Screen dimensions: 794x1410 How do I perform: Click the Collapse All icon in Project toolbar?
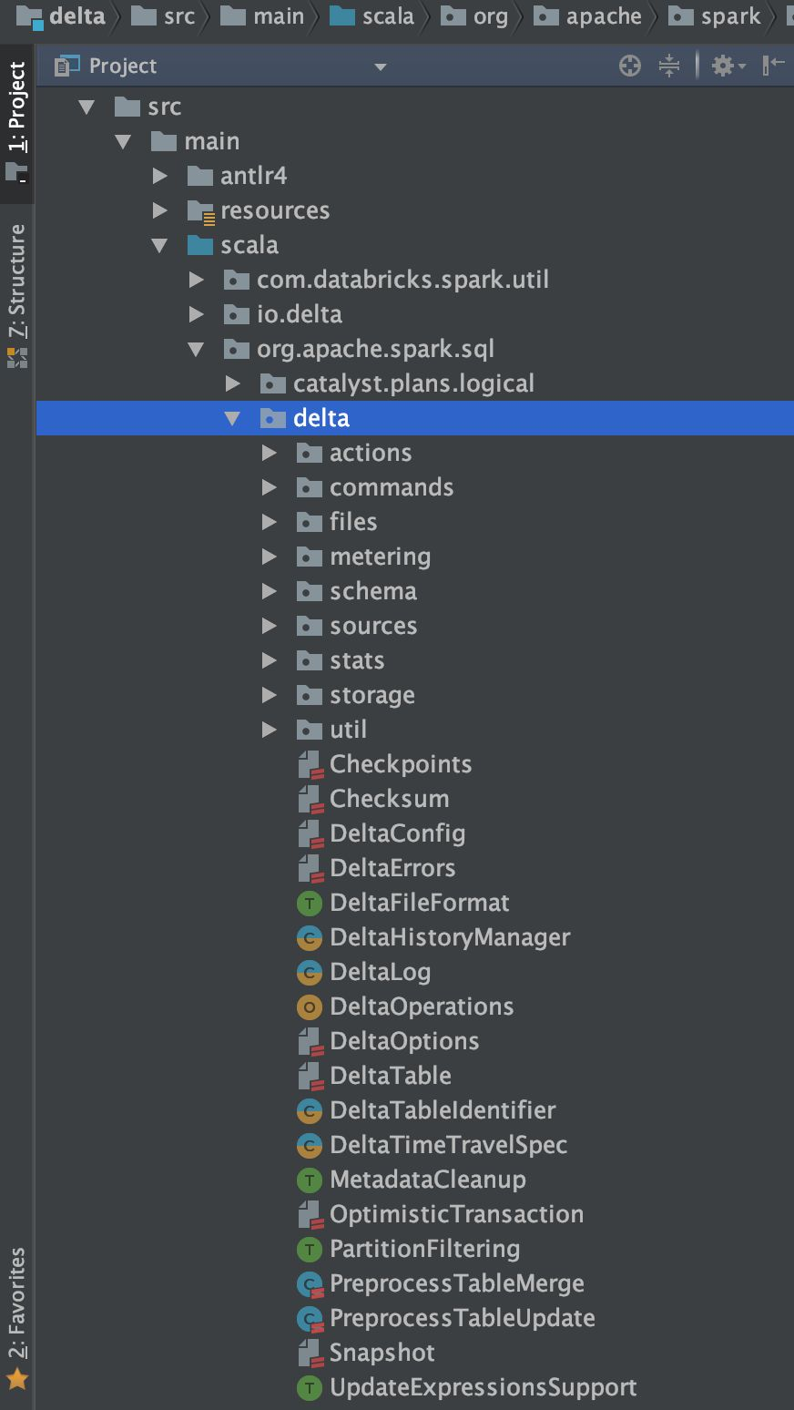pos(669,66)
